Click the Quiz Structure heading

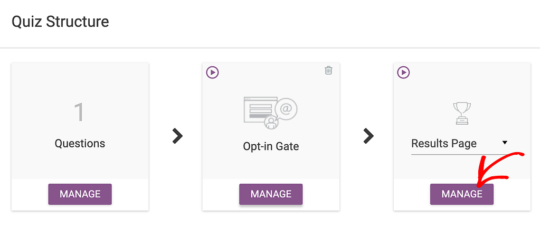click(60, 22)
